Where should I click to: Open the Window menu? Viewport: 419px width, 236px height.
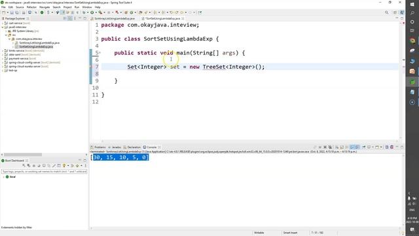(87, 7)
